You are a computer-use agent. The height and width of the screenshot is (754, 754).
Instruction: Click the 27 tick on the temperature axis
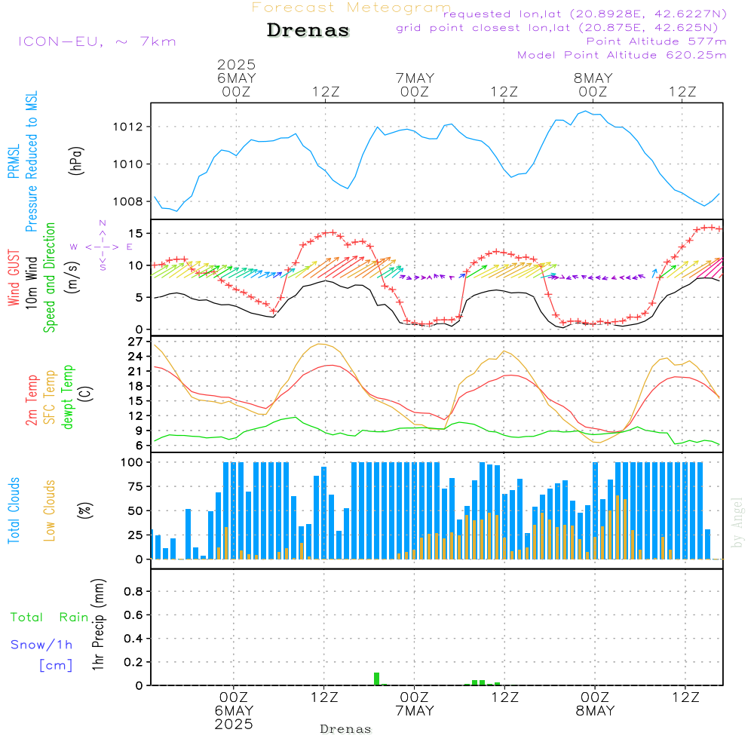click(x=136, y=342)
